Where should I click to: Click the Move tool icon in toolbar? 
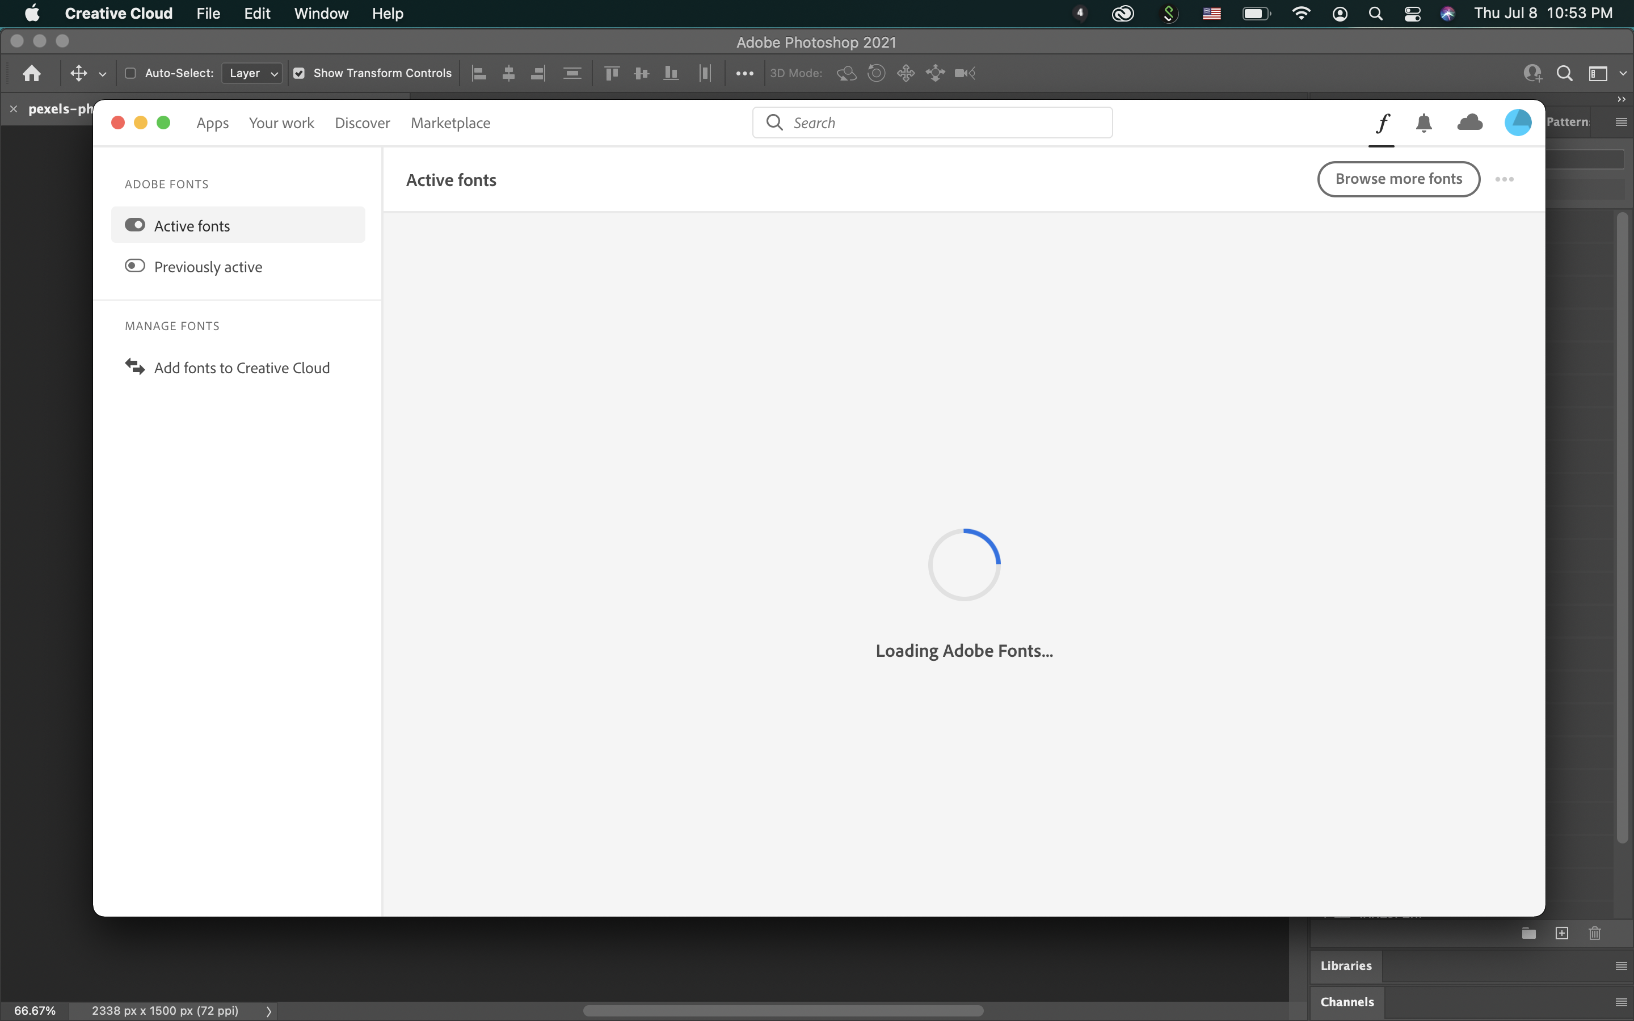pos(78,73)
